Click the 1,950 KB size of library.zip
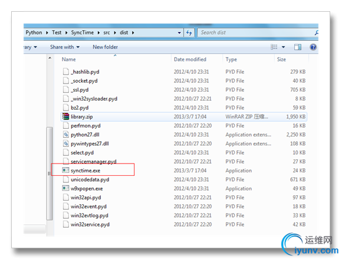Image resolution: width=342 pixels, height=260 pixels. tap(296, 116)
